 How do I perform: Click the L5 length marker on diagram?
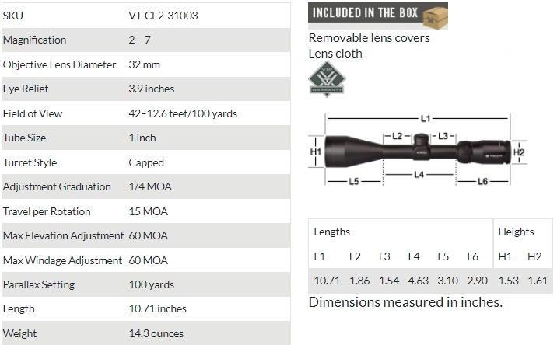(354, 181)
